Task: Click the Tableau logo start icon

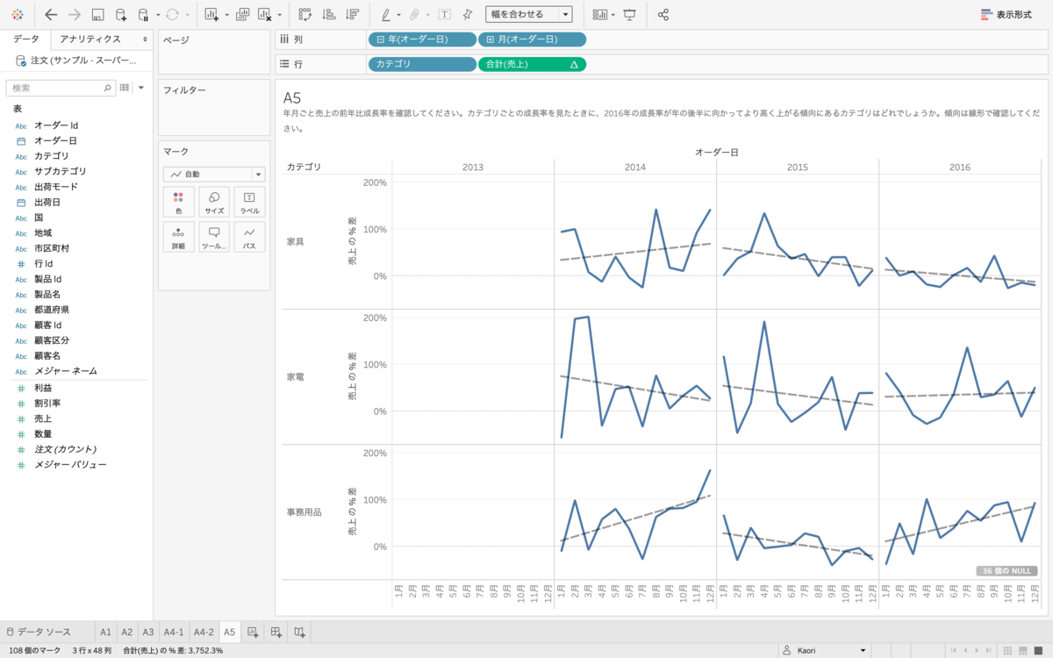Action: pyautogui.click(x=18, y=14)
